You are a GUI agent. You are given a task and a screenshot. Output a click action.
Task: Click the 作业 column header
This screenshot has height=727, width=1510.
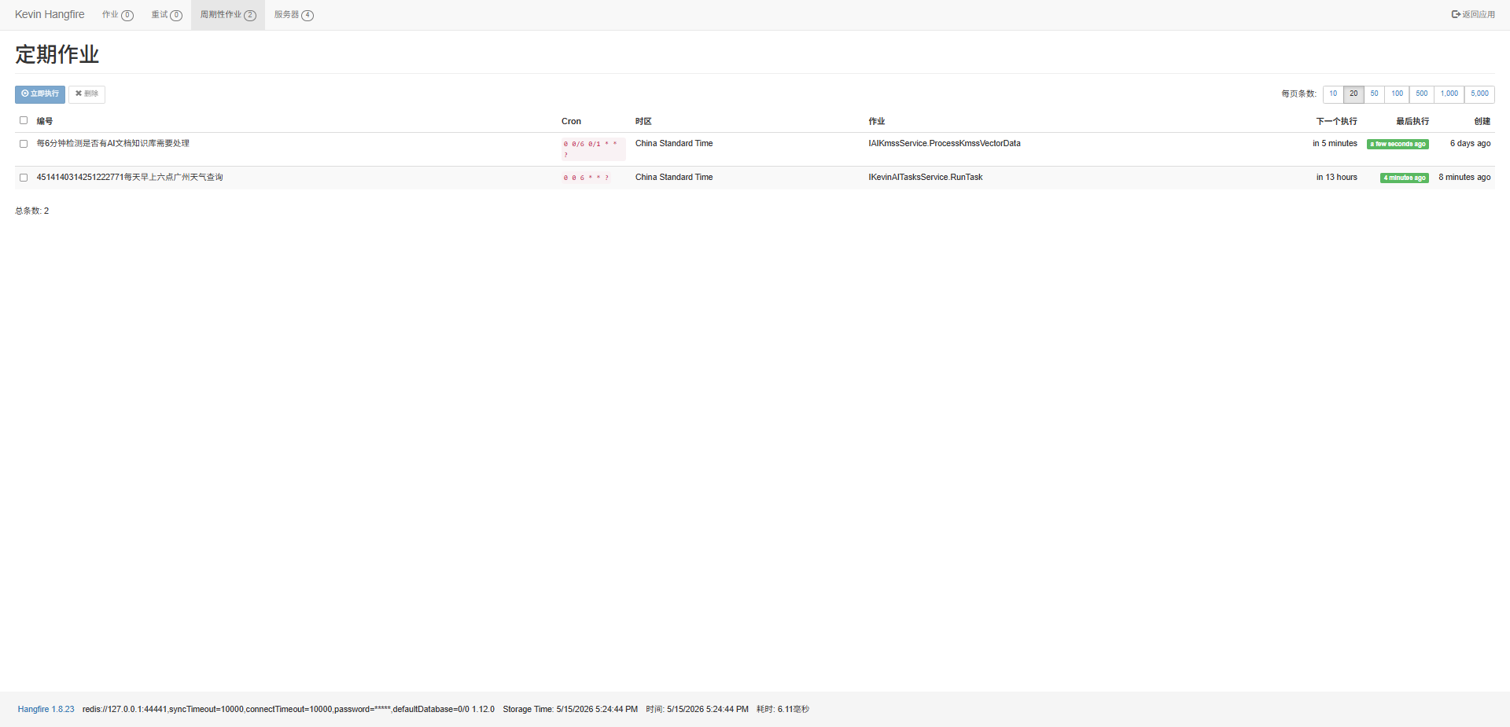[877, 122]
